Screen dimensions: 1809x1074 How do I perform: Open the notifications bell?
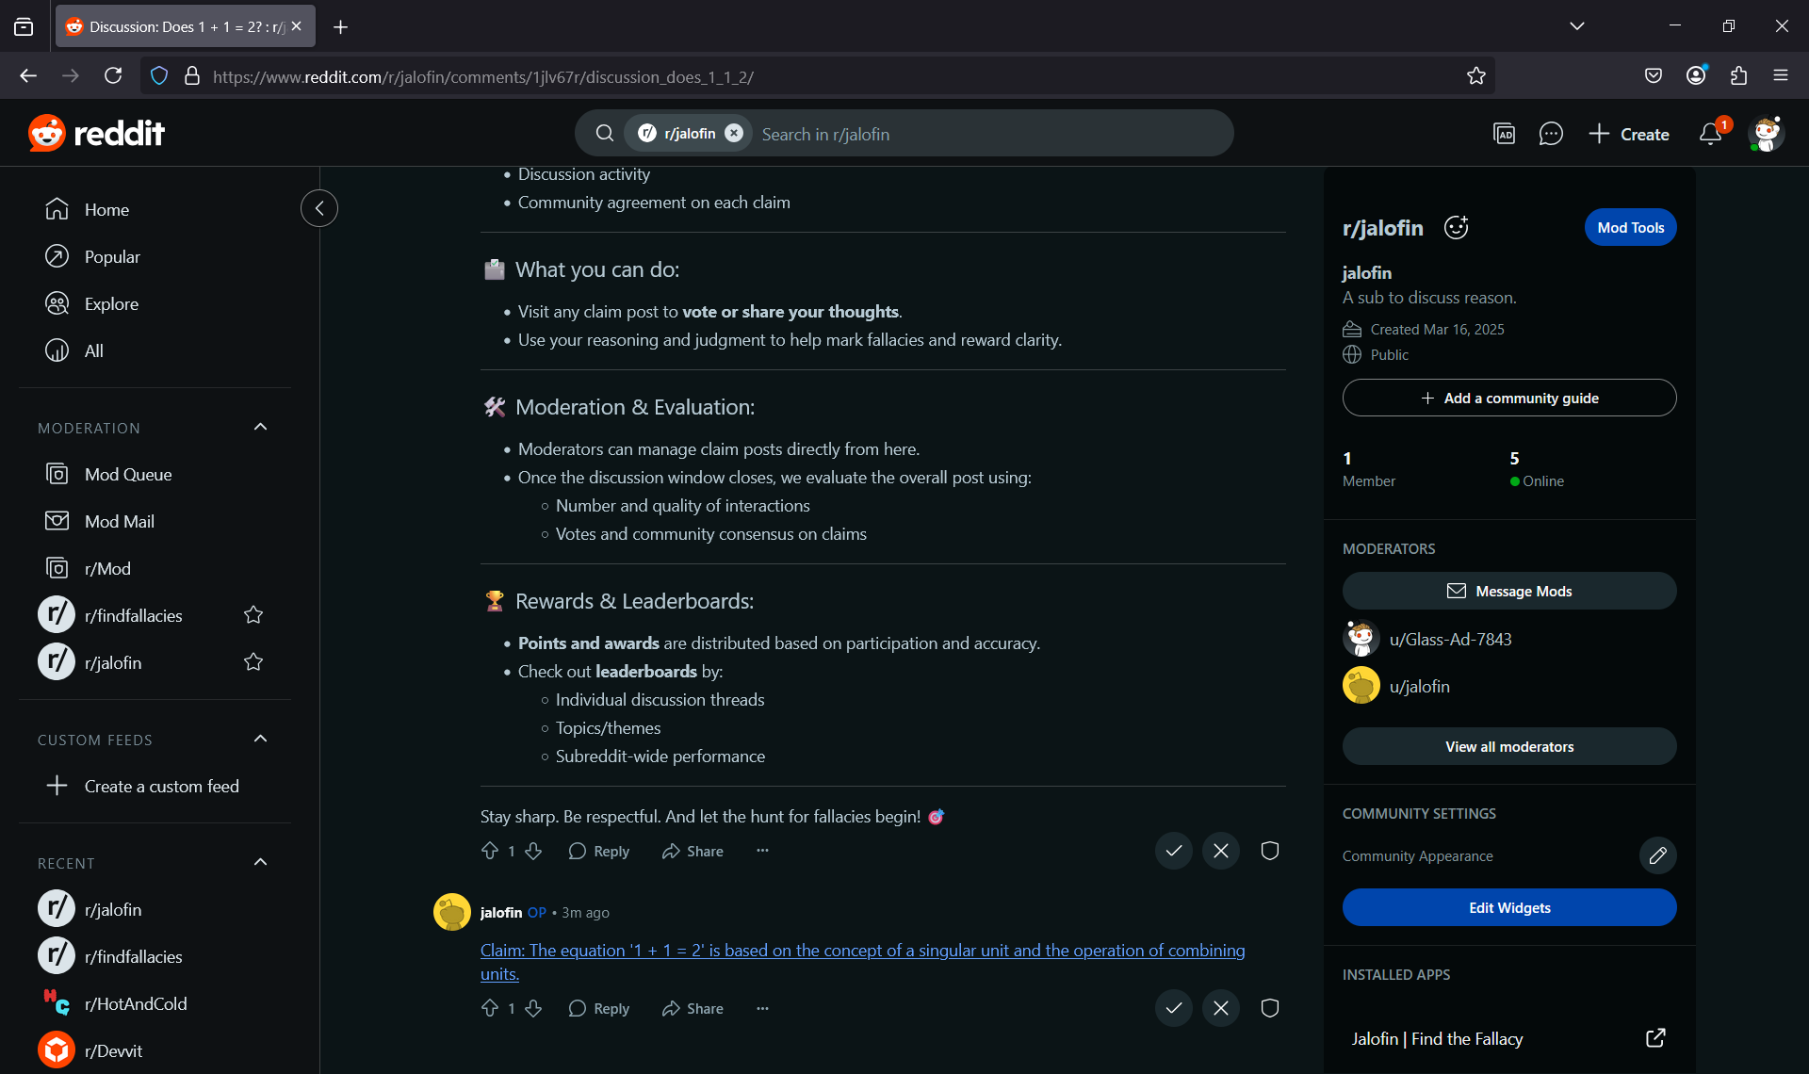1710,134
